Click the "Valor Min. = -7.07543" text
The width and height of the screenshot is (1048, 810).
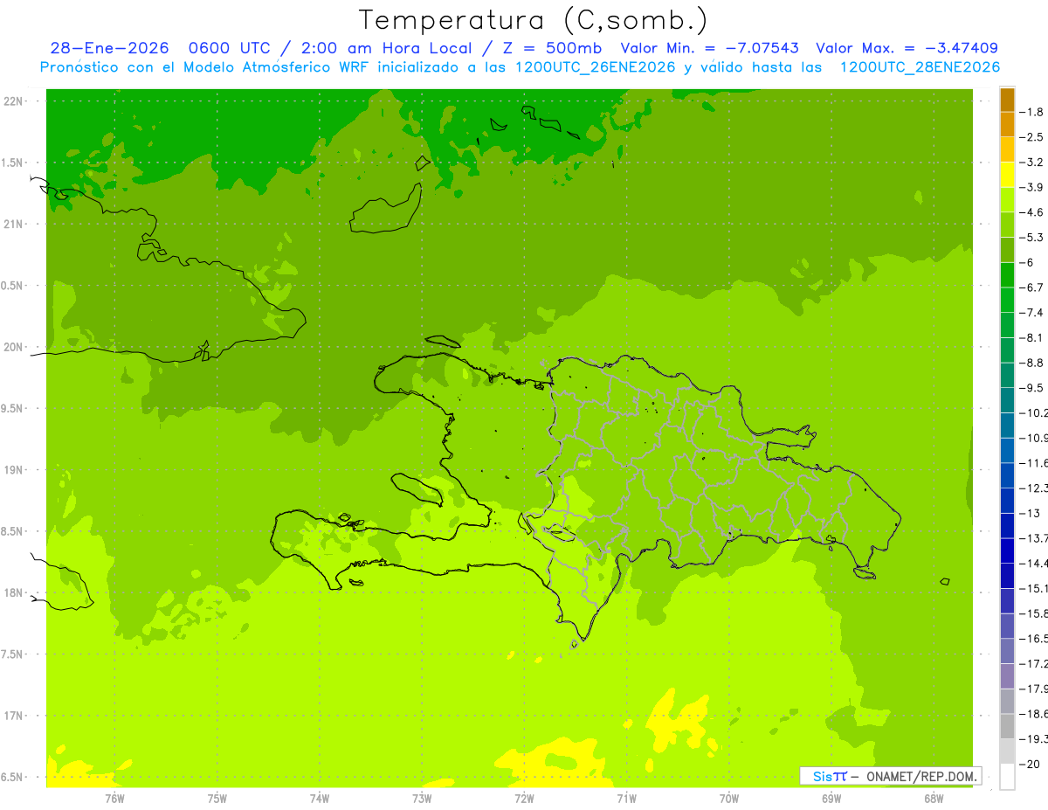click(709, 48)
